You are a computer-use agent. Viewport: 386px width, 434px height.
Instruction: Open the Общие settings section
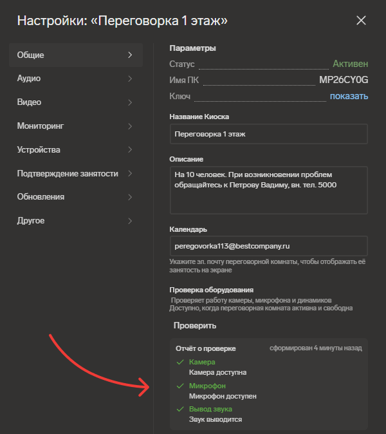pos(76,55)
